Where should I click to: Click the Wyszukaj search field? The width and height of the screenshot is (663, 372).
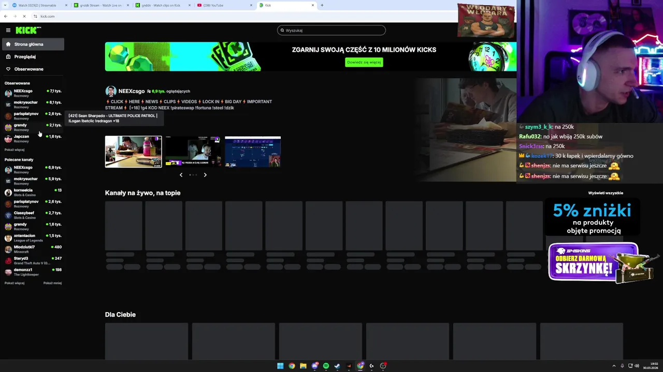331,30
